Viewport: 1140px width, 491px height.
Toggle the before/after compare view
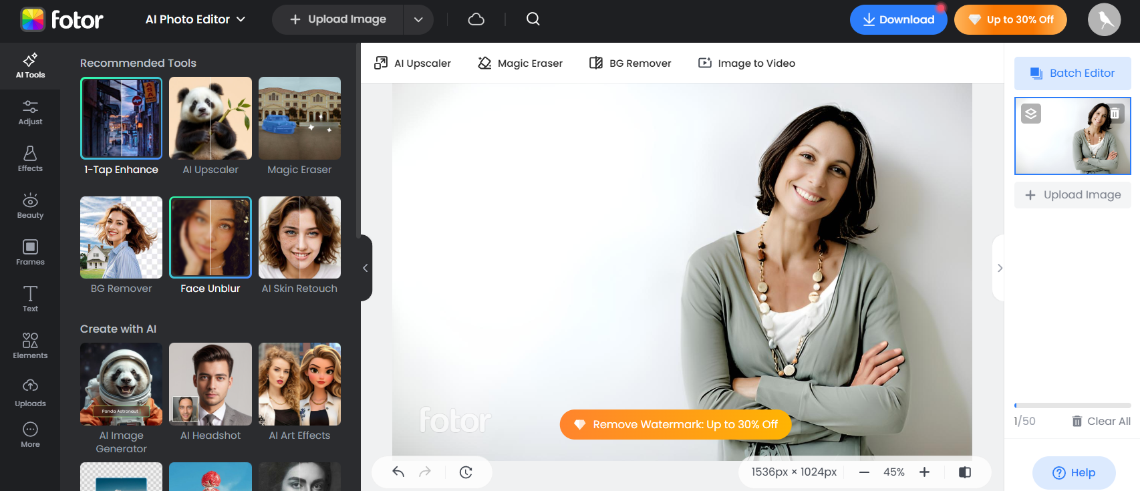(x=964, y=472)
